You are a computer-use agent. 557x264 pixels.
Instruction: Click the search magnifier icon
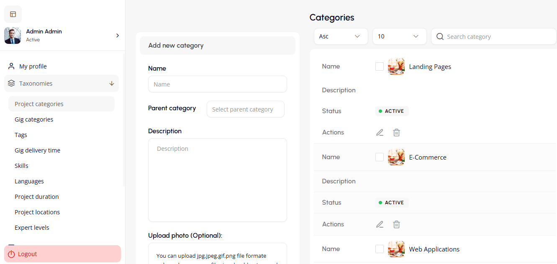coord(440,37)
